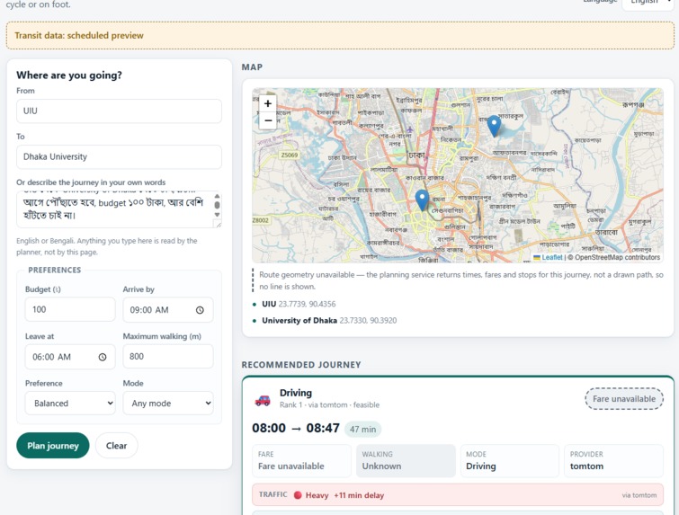Click the Maximum walking field showing 800
679x515 pixels.
coord(168,356)
